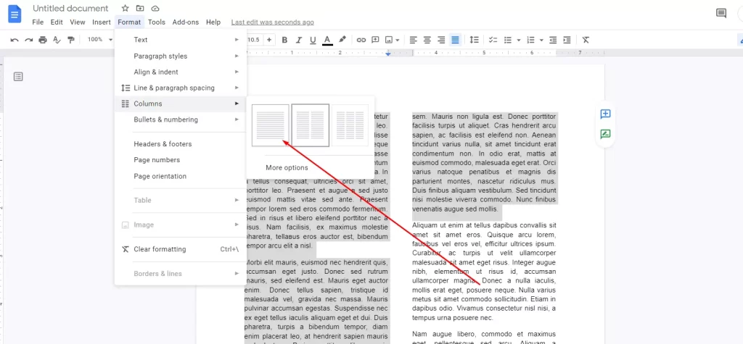The image size is (743, 344).
Task: Click the Clear formatting toolbar icon
Action: (x=586, y=40)
